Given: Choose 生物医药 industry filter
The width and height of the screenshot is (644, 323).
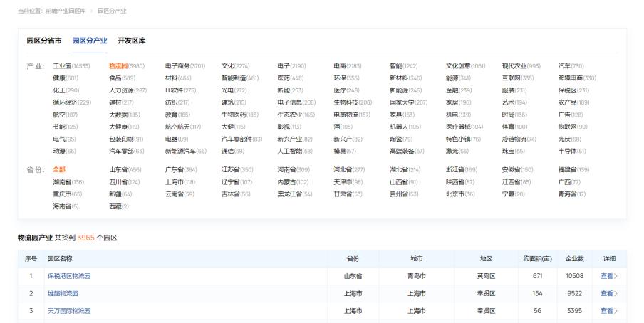Looking at the screenshot, I should click(x=240, y=115).
